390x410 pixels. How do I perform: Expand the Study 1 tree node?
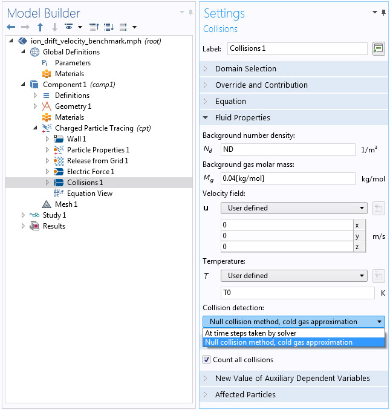(24, 215)
